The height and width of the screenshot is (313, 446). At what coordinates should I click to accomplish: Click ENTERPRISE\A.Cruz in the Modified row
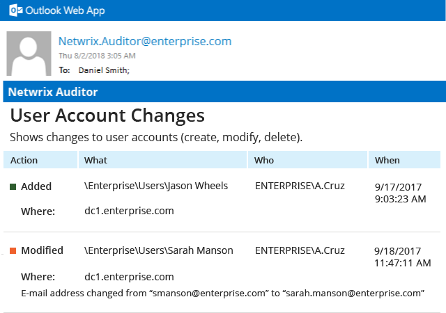pos(300,250)
